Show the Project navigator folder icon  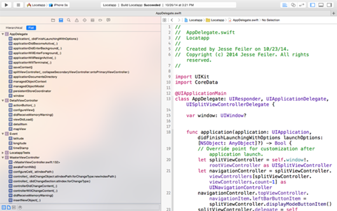click(53, 20)
